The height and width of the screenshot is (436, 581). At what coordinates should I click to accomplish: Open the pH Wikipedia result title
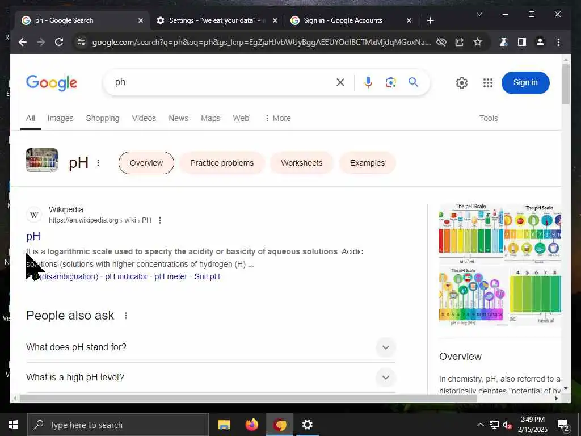click(33, 236)
